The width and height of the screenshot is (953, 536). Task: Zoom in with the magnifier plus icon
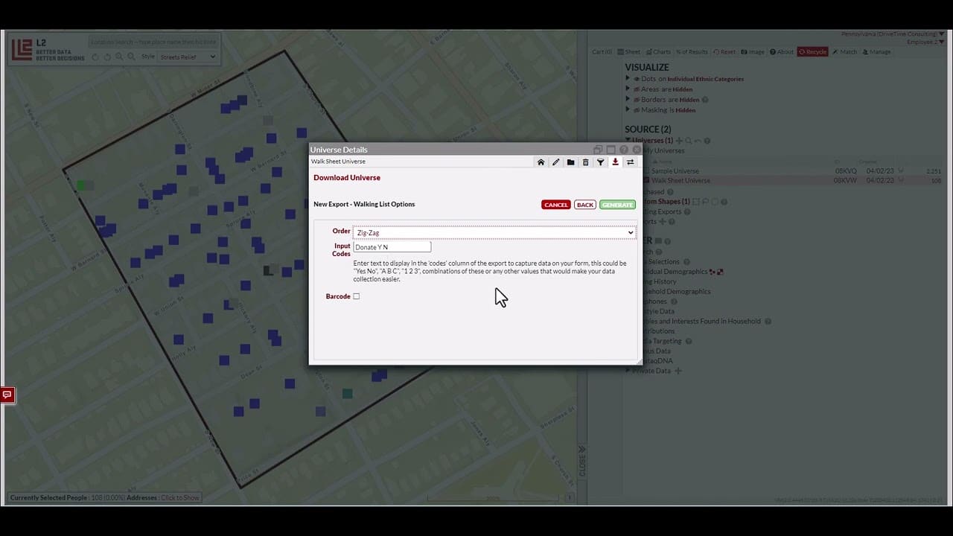point(119,57)
